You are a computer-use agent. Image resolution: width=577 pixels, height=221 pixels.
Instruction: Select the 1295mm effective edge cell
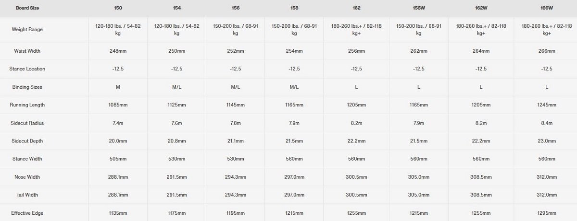point(547,213)
